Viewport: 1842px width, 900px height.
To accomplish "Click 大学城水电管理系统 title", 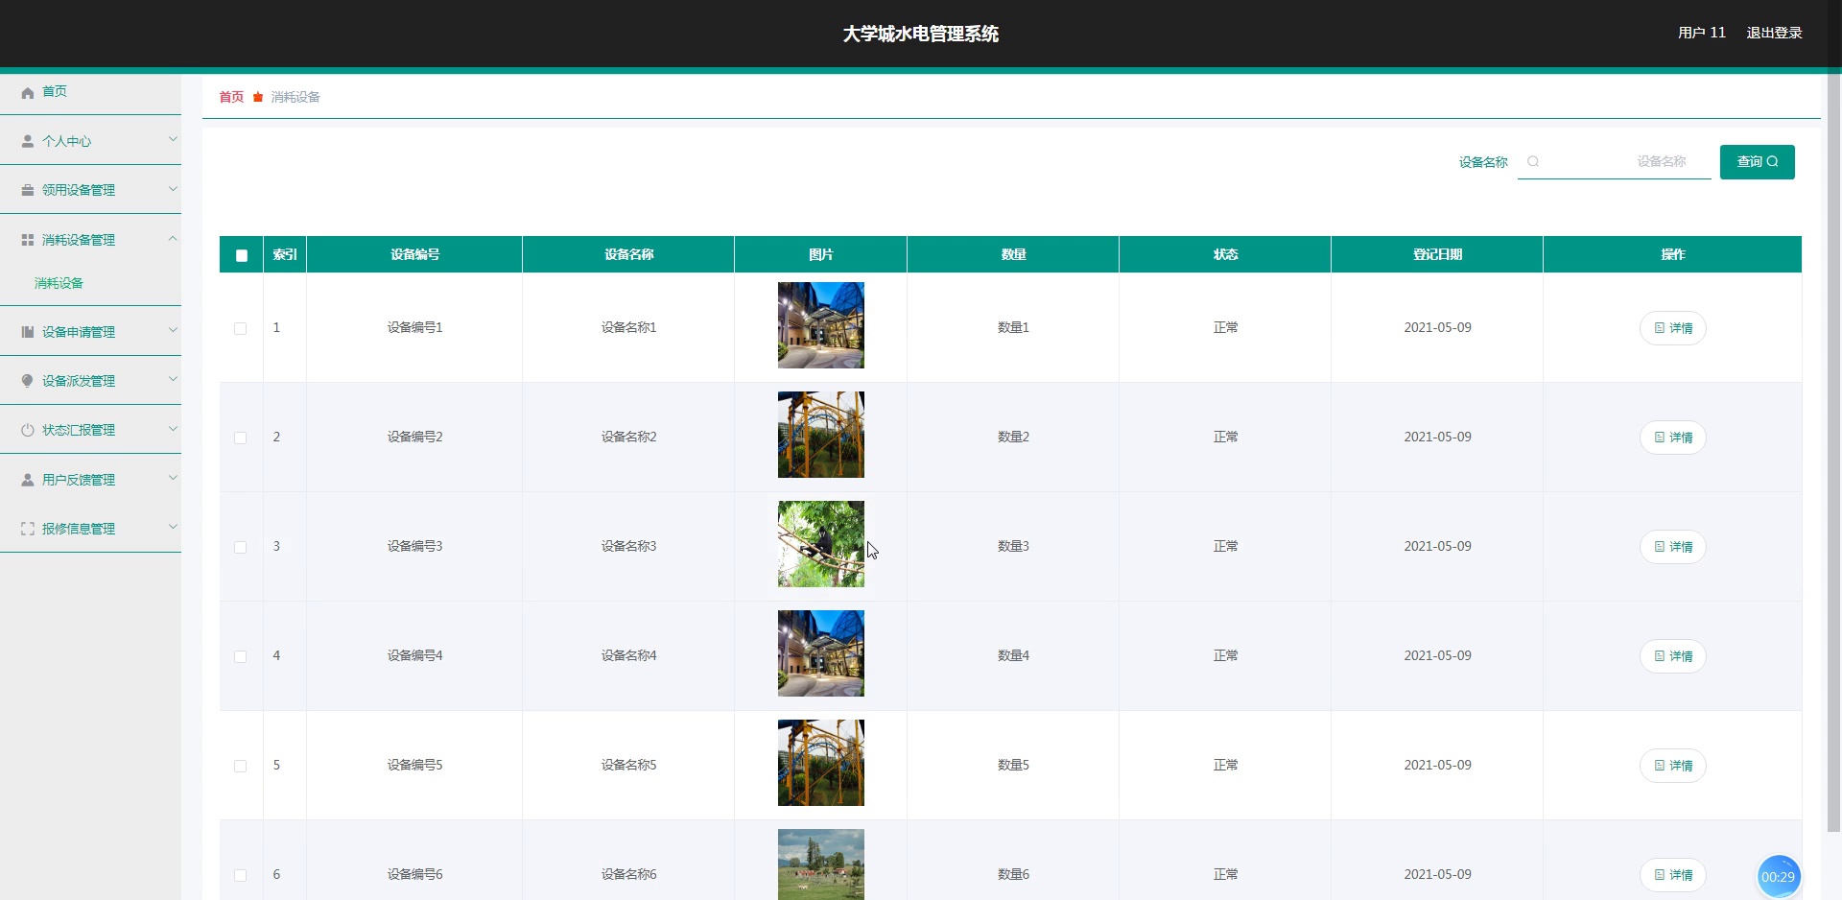I will click(x=921, y=34).
